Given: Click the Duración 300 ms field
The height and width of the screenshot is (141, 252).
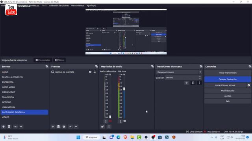Looking at the screenshot, I should pyautogui.click(x=182, y=78).
